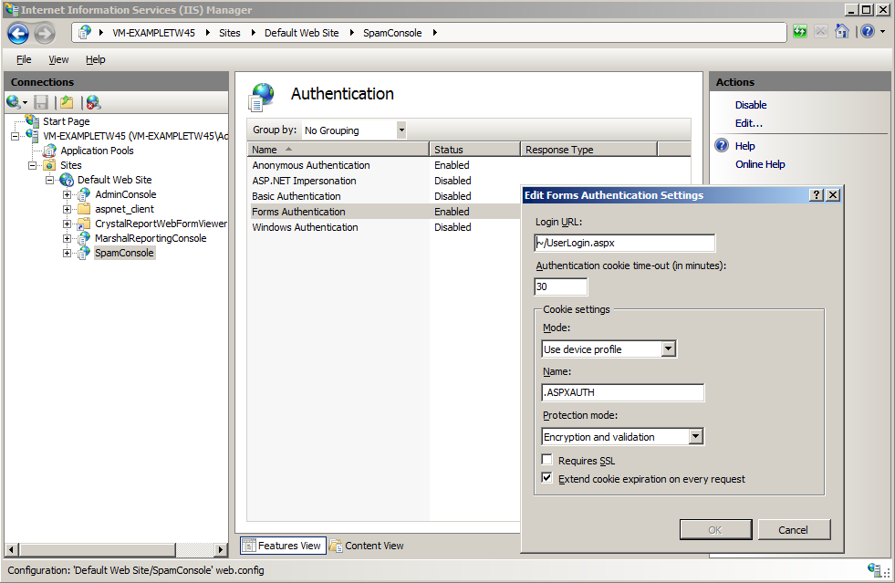
Task: Click the Home icon in address toolbar
Action: pyautogui.click(x=842, y=32)
